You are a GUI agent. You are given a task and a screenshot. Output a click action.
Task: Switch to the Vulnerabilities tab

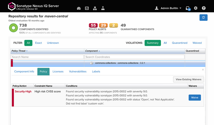tap(78, 71)
